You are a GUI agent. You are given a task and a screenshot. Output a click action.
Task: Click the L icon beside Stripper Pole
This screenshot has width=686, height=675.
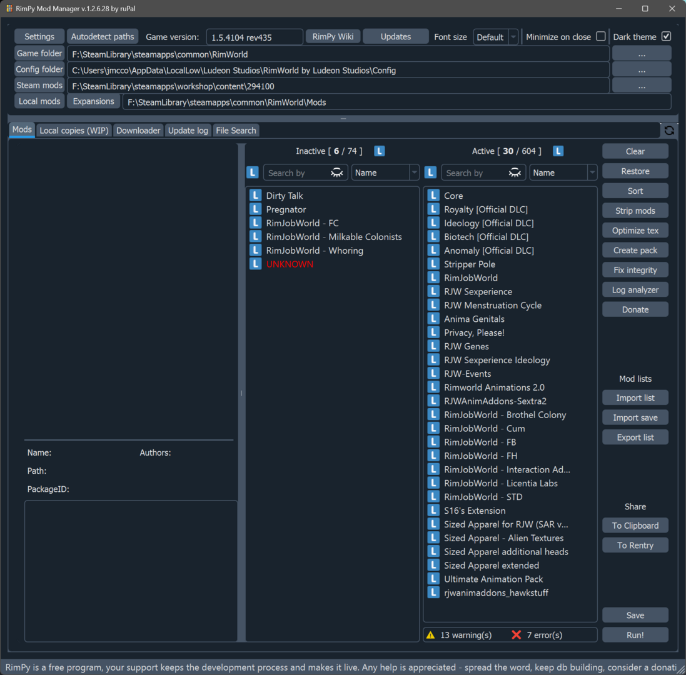433,264
